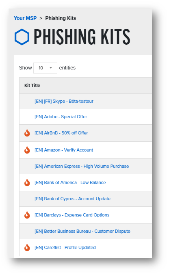Open Adobe Special Offer kit
This screenshot has width=169, height=275.
pyautogui.click(x=61, y=117)
